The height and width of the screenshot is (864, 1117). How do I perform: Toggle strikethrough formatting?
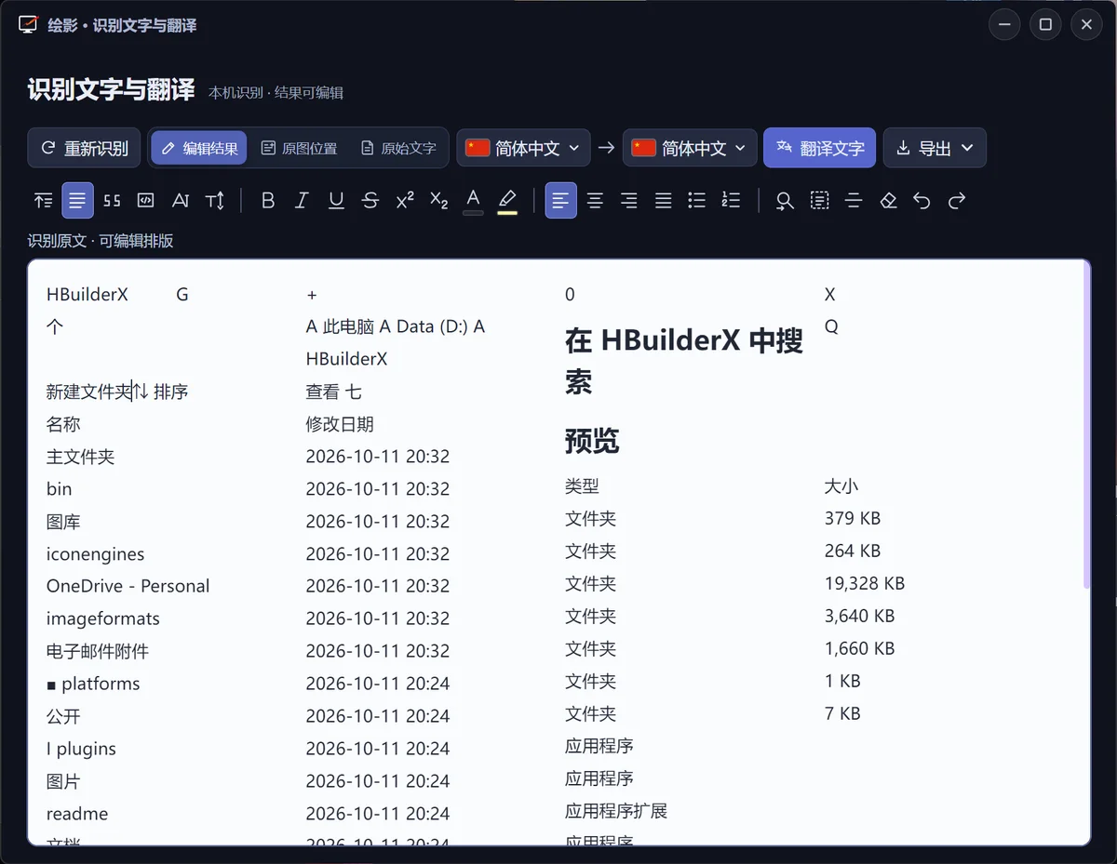point(370,200)
